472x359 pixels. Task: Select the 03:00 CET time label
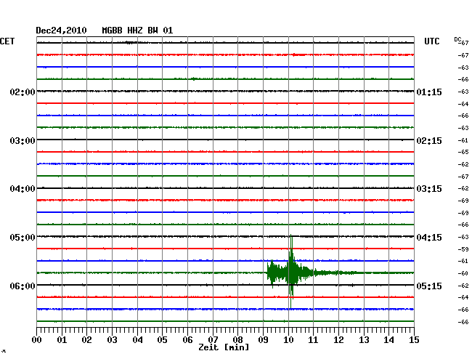(x=23, y=141)
